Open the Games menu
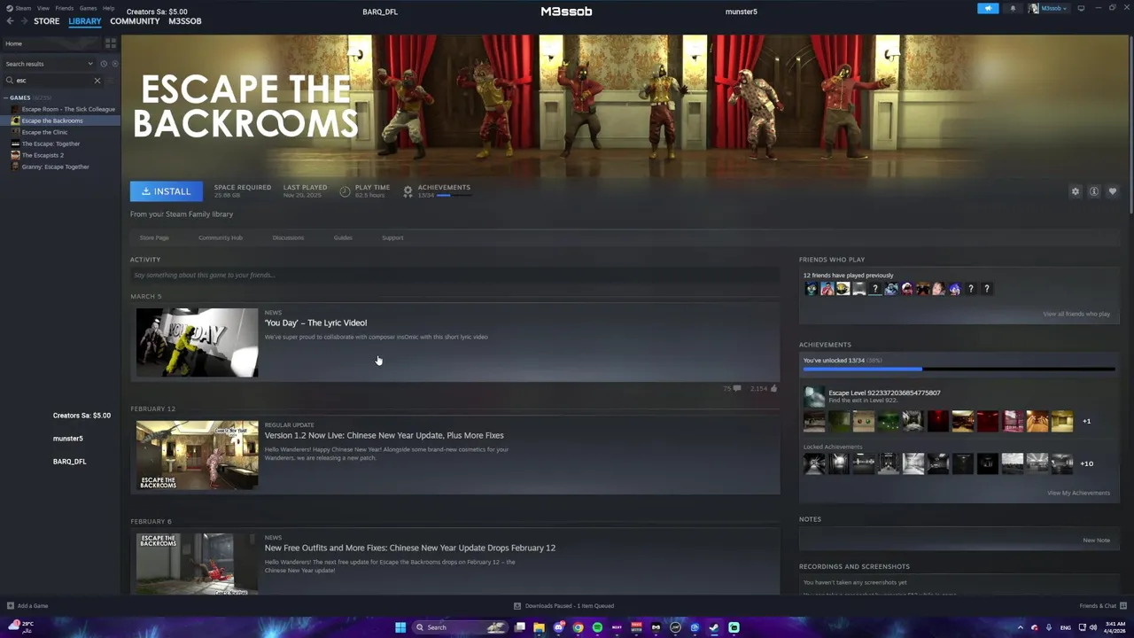Screen dimensions: 1134x638 pyautogui.click(x=88, y=8)
